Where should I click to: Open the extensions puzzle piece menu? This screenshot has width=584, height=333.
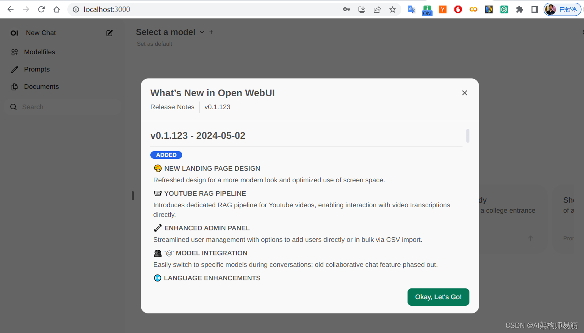pos(519,9)
